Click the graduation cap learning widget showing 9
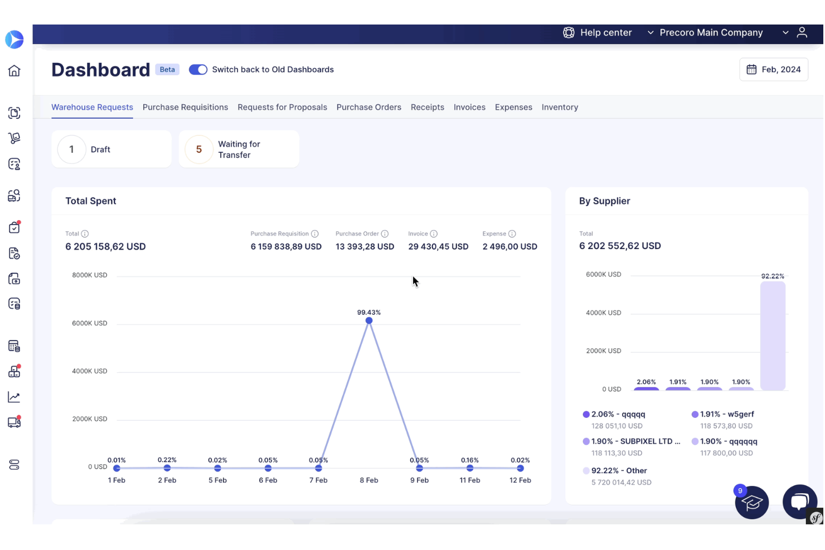The width and height of the screenshot is (825, 550). point(752,502)
